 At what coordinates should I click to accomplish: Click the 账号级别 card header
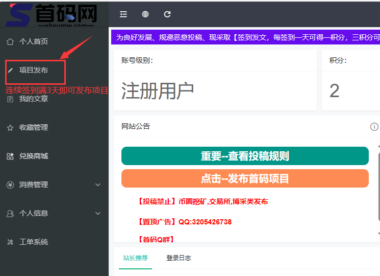(215, 60)
